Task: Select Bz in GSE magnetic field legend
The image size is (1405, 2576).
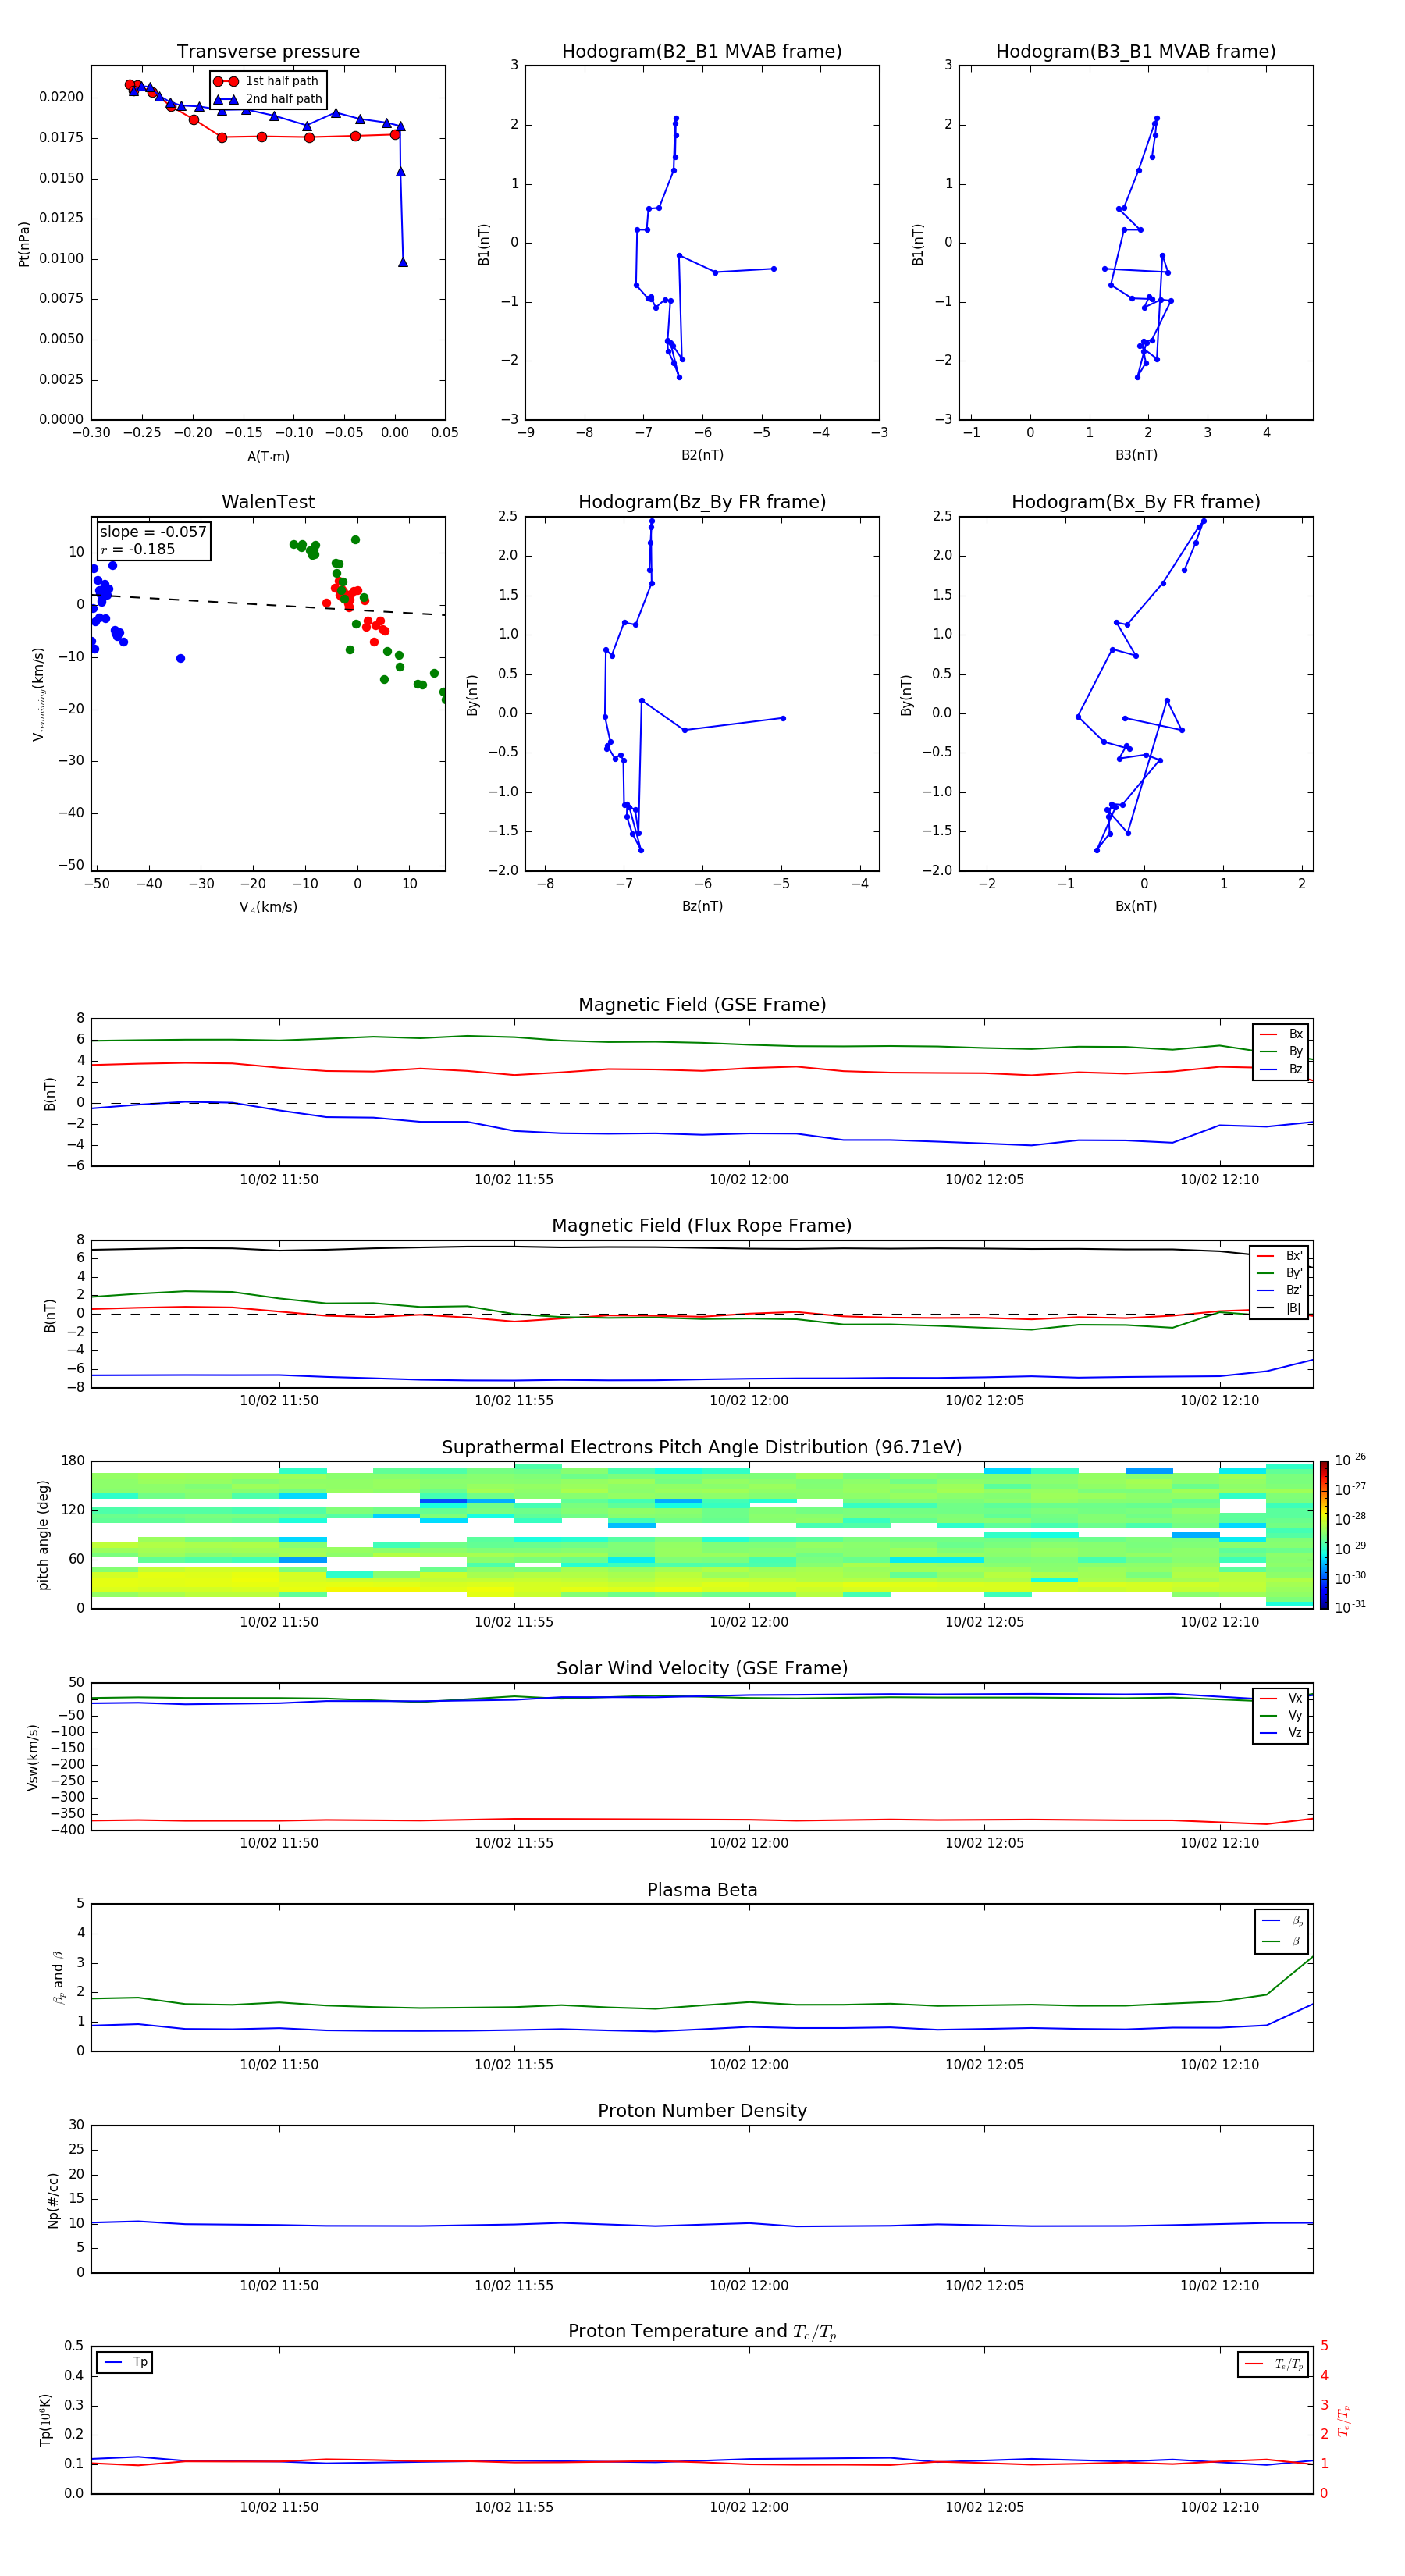Action: click(1281, 1069)
